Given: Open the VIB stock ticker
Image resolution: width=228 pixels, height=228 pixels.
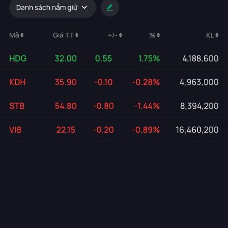Looking at the screenshot, I should pyautogui.click(x=16, y=130).
